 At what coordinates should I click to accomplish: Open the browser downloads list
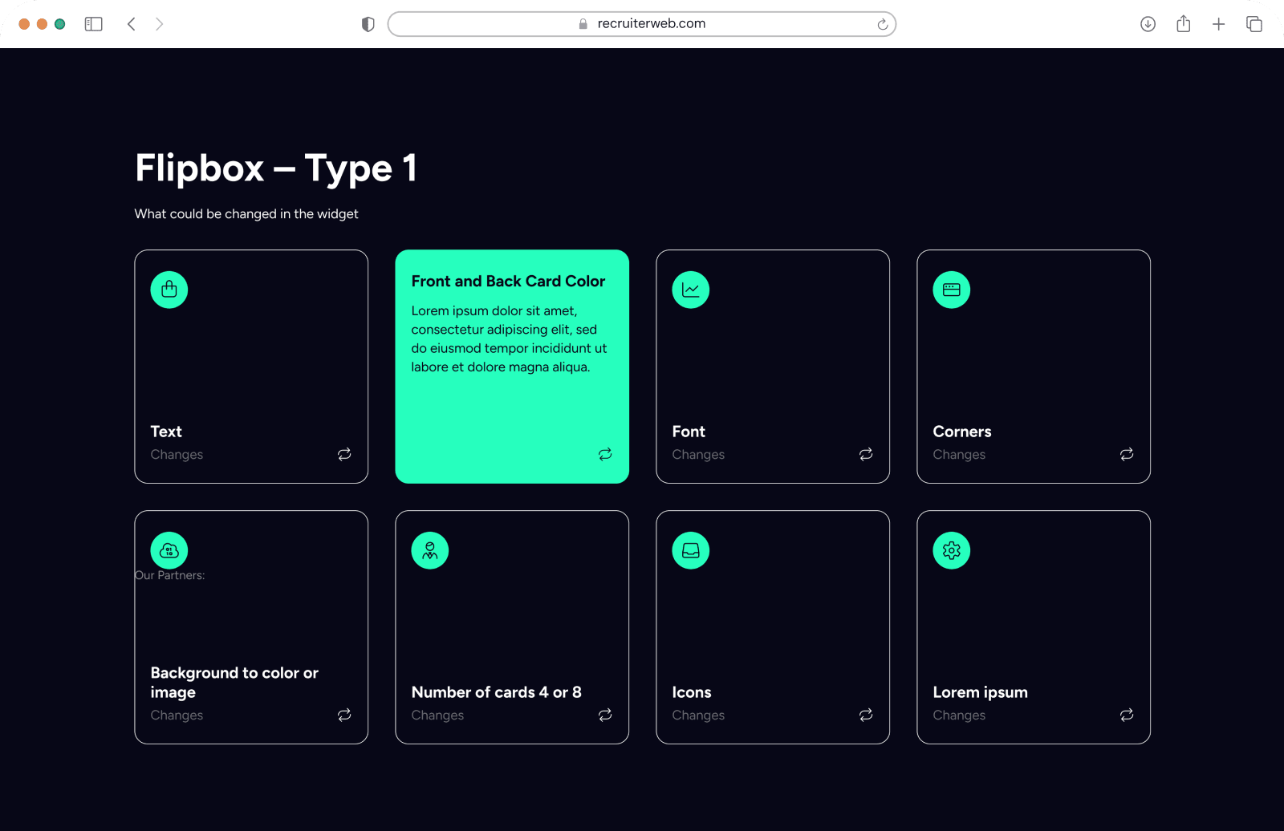click(1148, 24)
